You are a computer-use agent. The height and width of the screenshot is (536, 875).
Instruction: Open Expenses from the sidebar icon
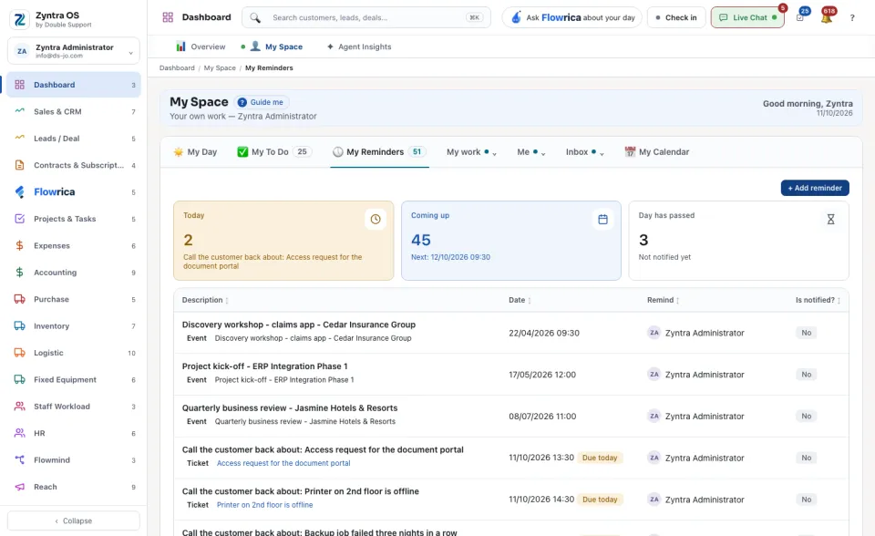coord(19,246)
